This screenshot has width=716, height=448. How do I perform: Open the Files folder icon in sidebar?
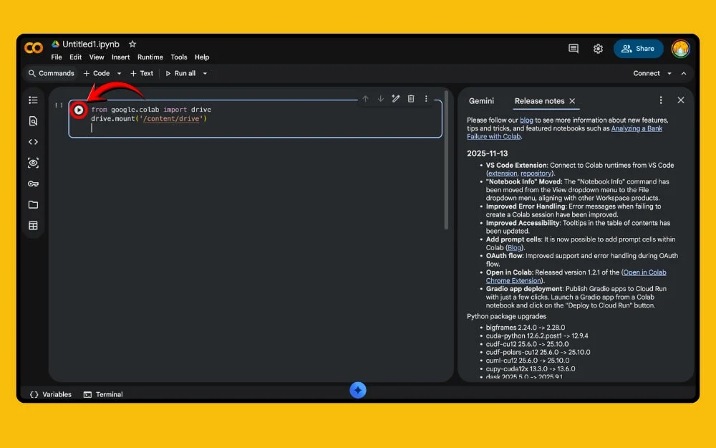point(33,204)
